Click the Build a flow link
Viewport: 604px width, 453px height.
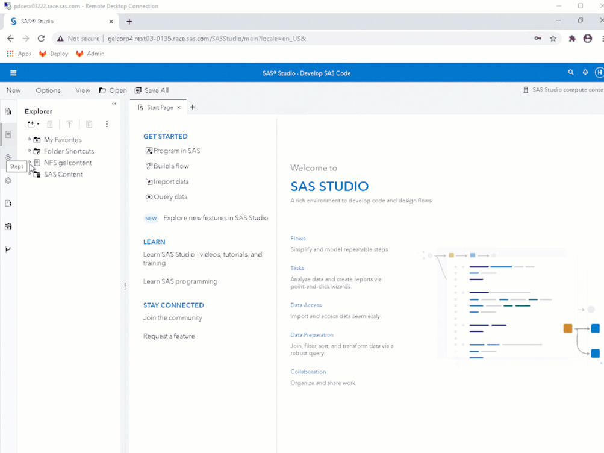coord(171,166)
